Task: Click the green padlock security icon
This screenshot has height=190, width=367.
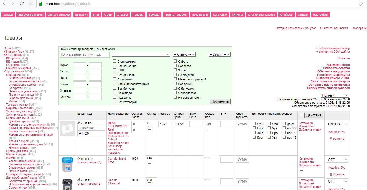Action: pos(40,4)
